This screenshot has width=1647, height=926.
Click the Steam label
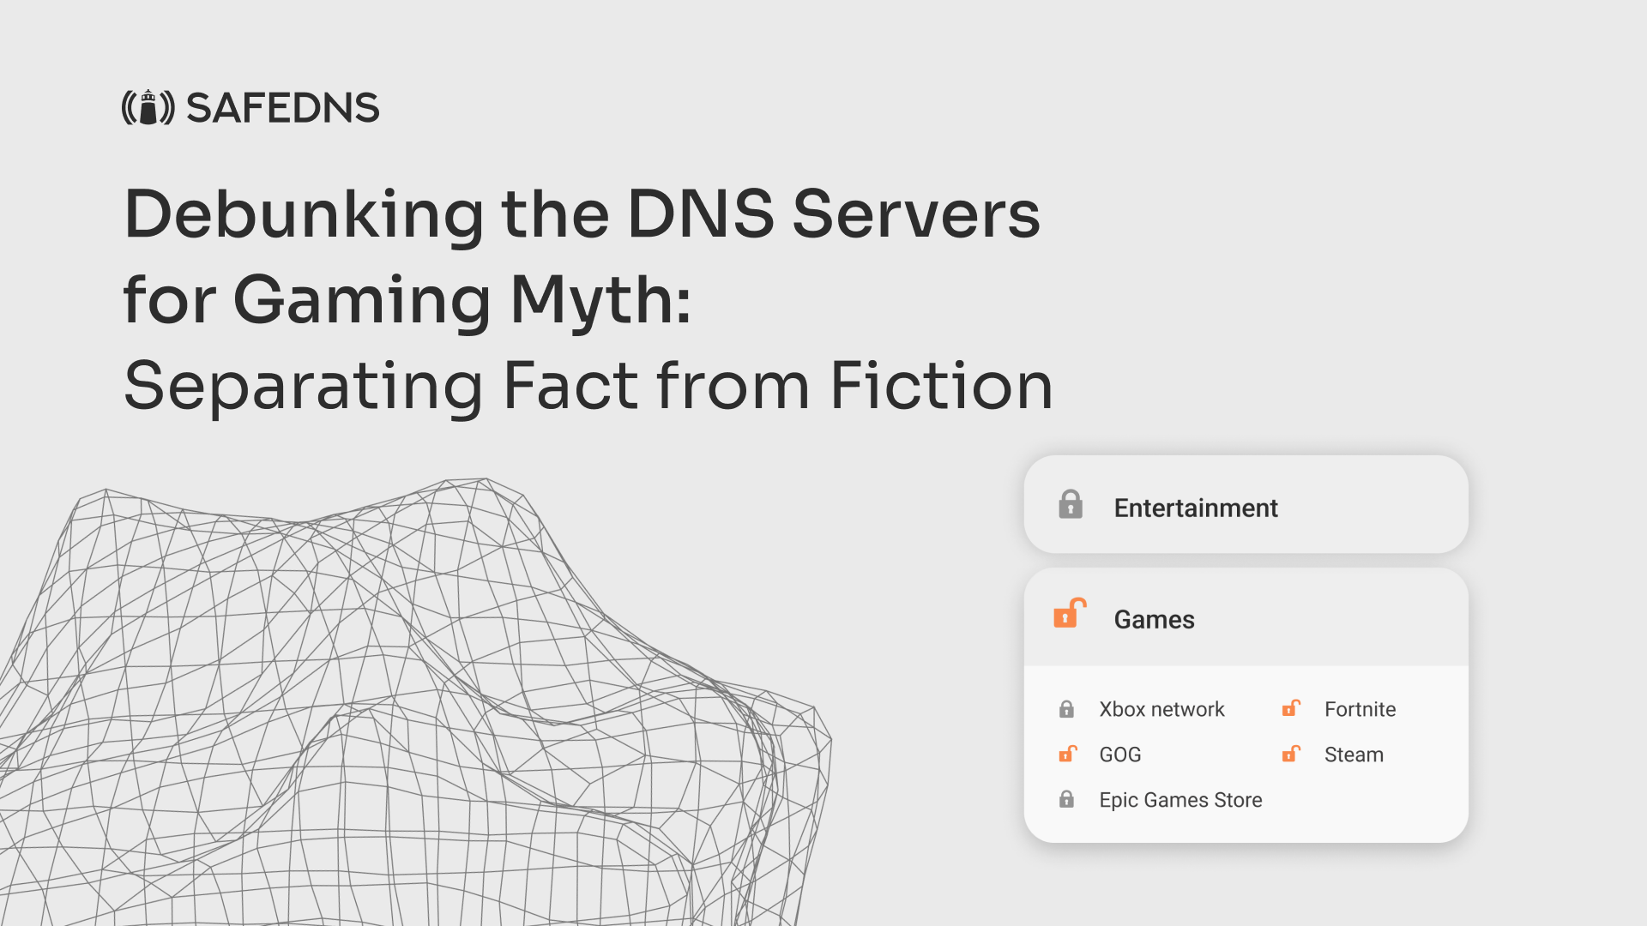[x=1354, y=755]
